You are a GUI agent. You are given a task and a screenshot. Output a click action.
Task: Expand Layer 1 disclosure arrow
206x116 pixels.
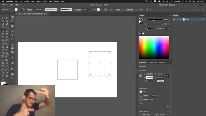coord(180,19)
